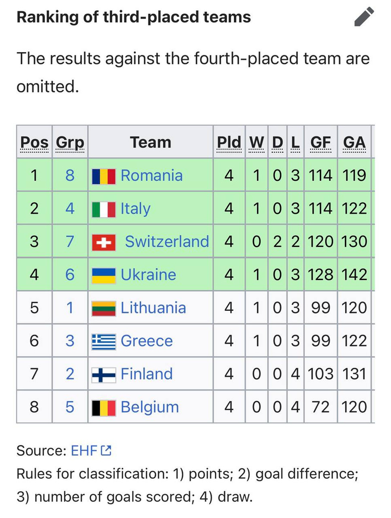The image size is (391, 518).
Task: Click group 8 link for Romania
Action: pos(70,176)
